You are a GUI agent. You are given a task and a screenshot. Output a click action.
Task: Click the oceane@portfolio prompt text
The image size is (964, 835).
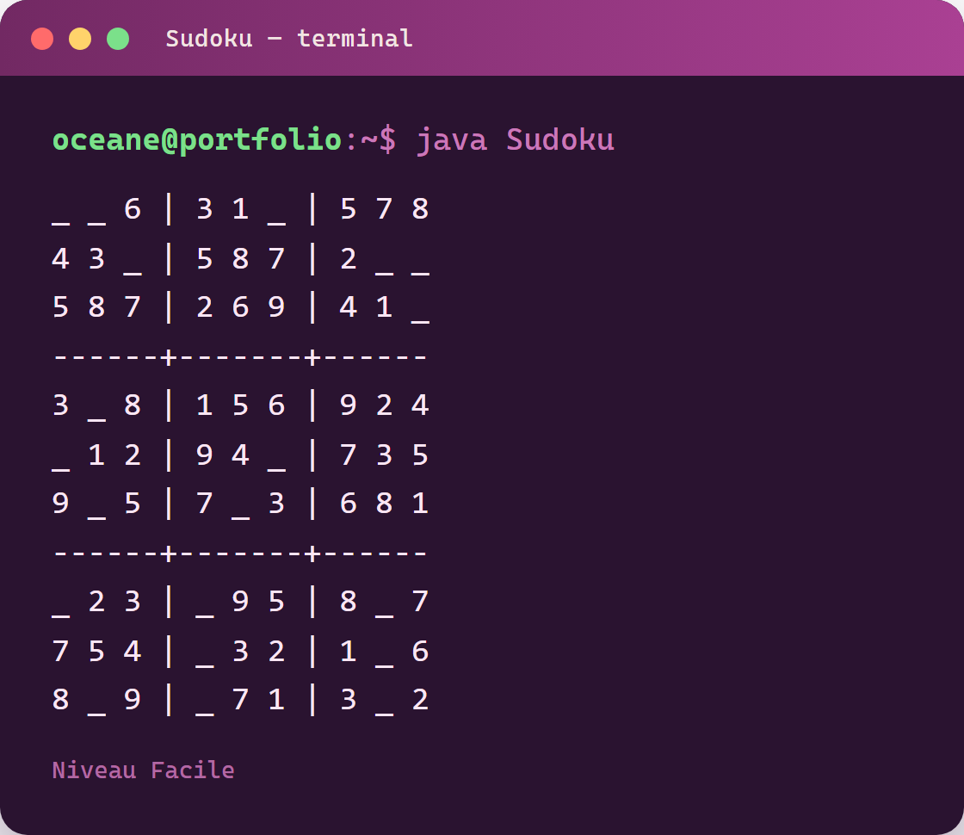[197, 140]
